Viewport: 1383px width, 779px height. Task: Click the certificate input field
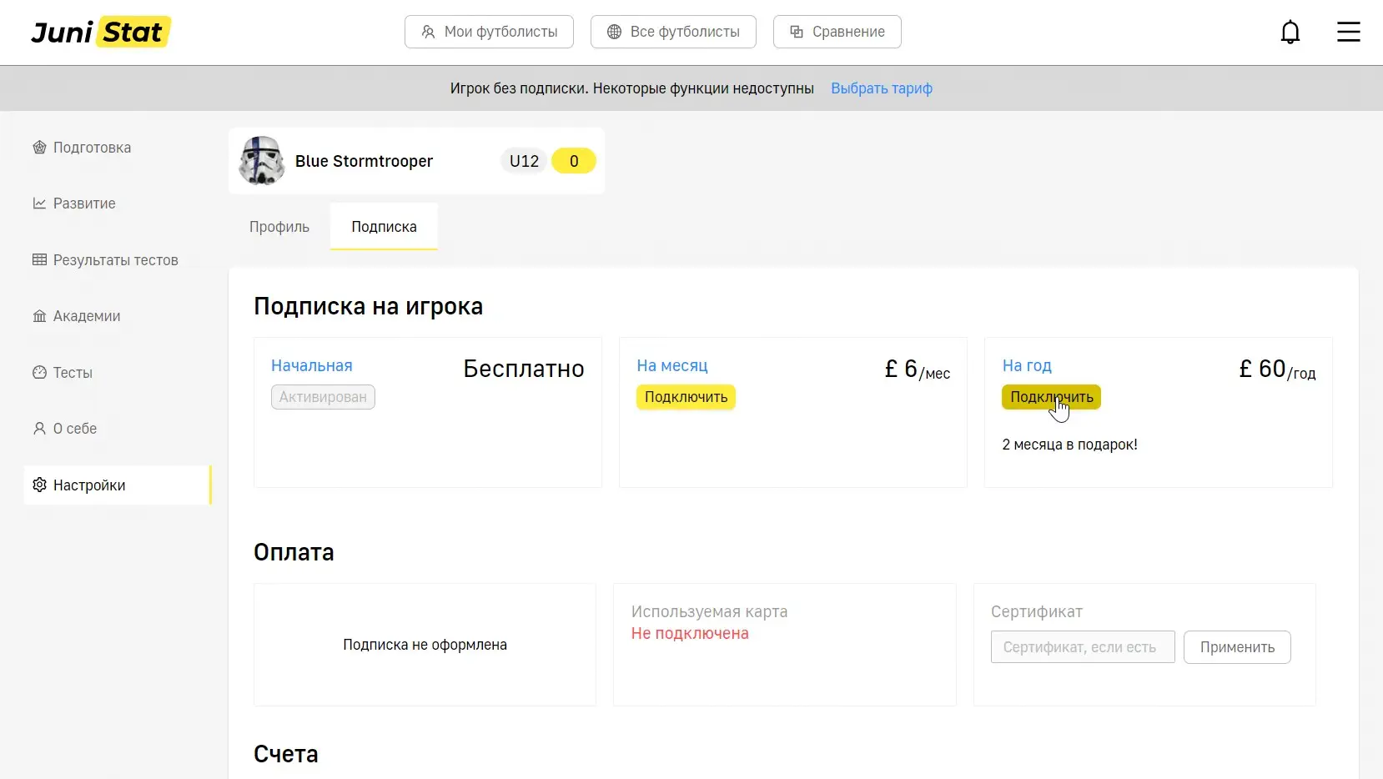1082,647
